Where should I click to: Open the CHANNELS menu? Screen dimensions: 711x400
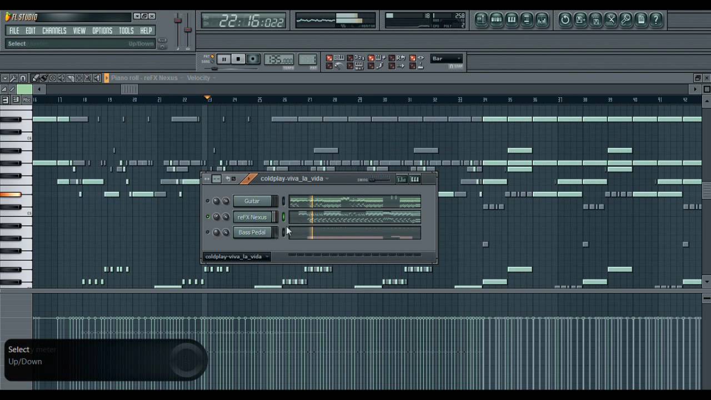coord(54,31)
